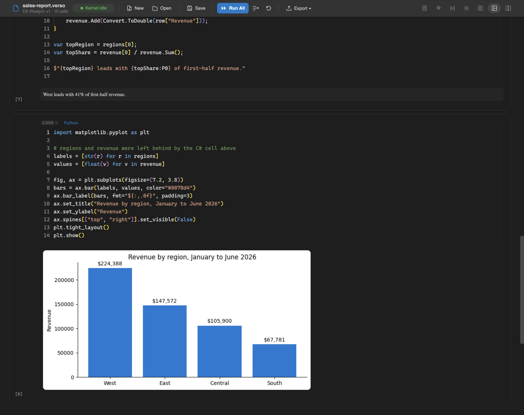
Task: Click execution count [7] label
Action: click(19, 99)
